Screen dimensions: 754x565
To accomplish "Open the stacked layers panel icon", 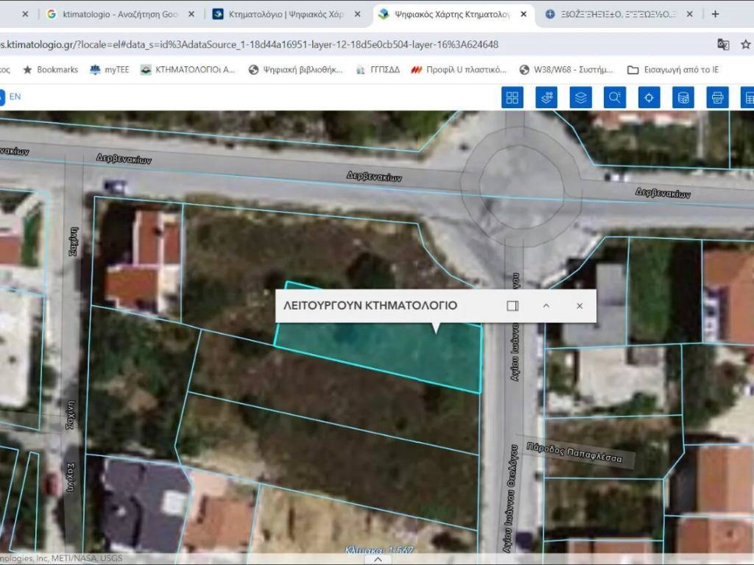I will click(x=581, y=97).
